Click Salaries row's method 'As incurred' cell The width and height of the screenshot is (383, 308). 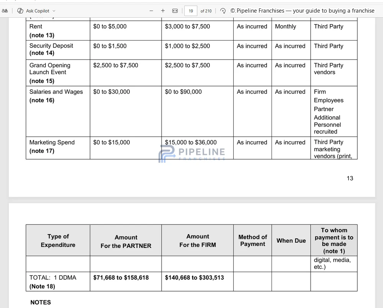(252, 92)
